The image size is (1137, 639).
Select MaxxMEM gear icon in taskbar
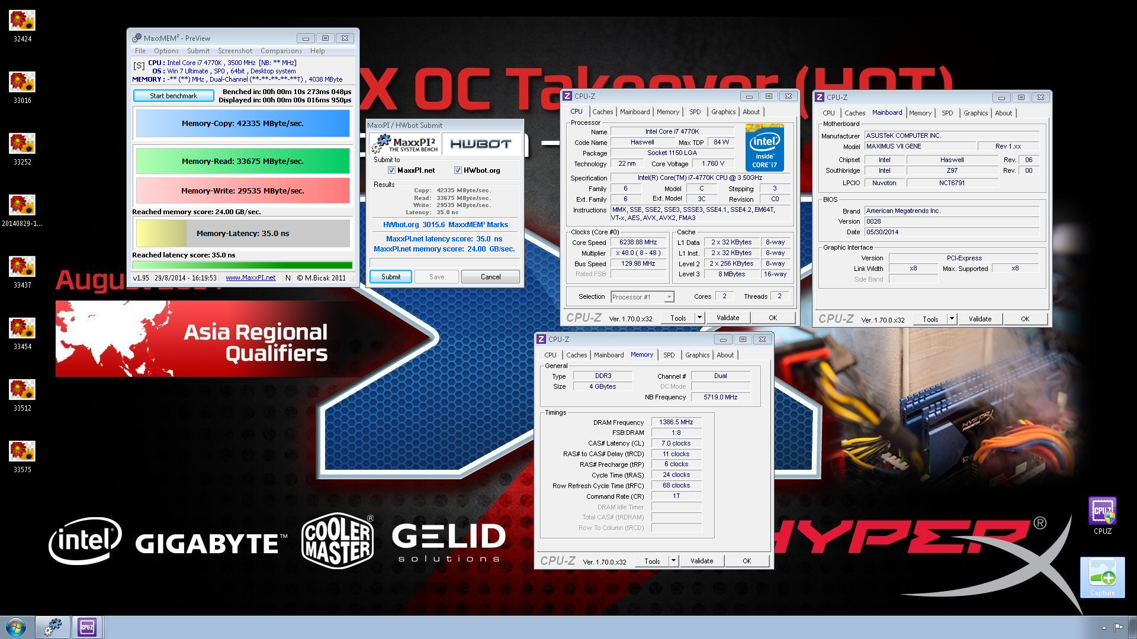(53, 627)
